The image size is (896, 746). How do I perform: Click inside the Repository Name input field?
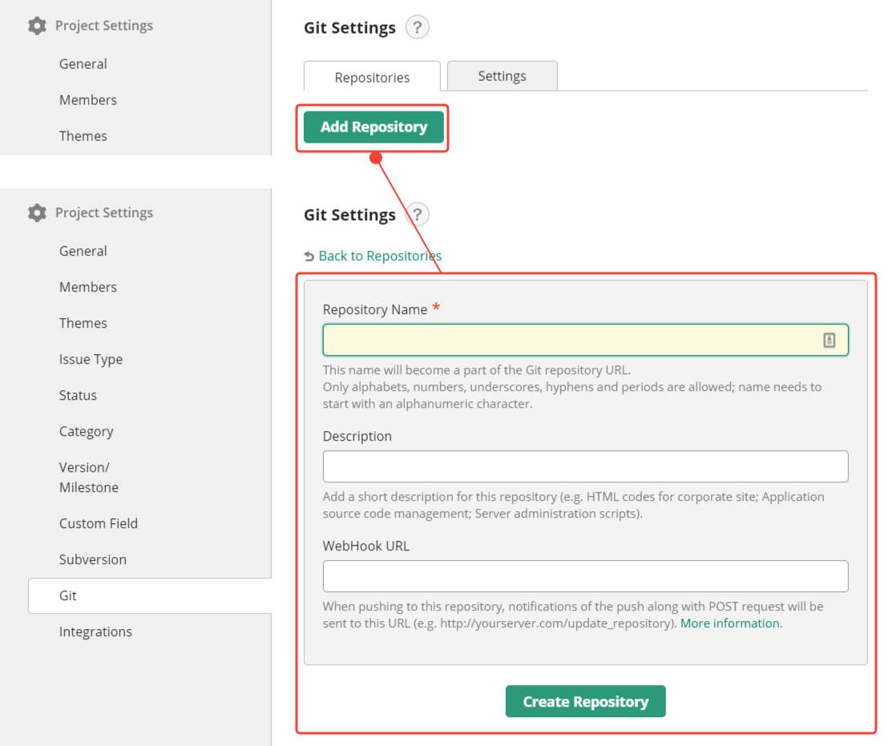(x=561, y=339)
